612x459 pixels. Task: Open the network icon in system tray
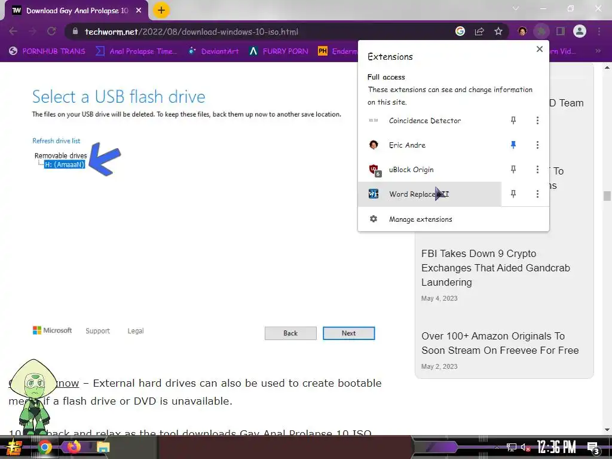[512, 447]
